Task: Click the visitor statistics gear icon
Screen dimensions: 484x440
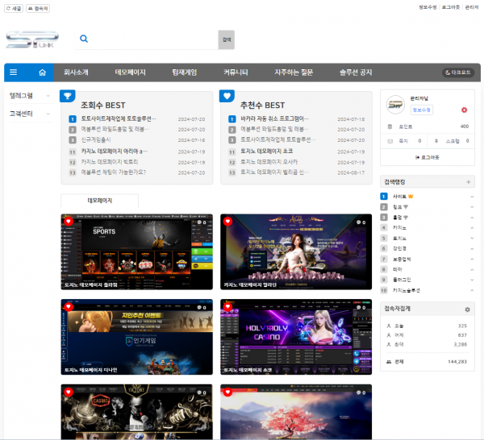Action: tap(467, 309)
